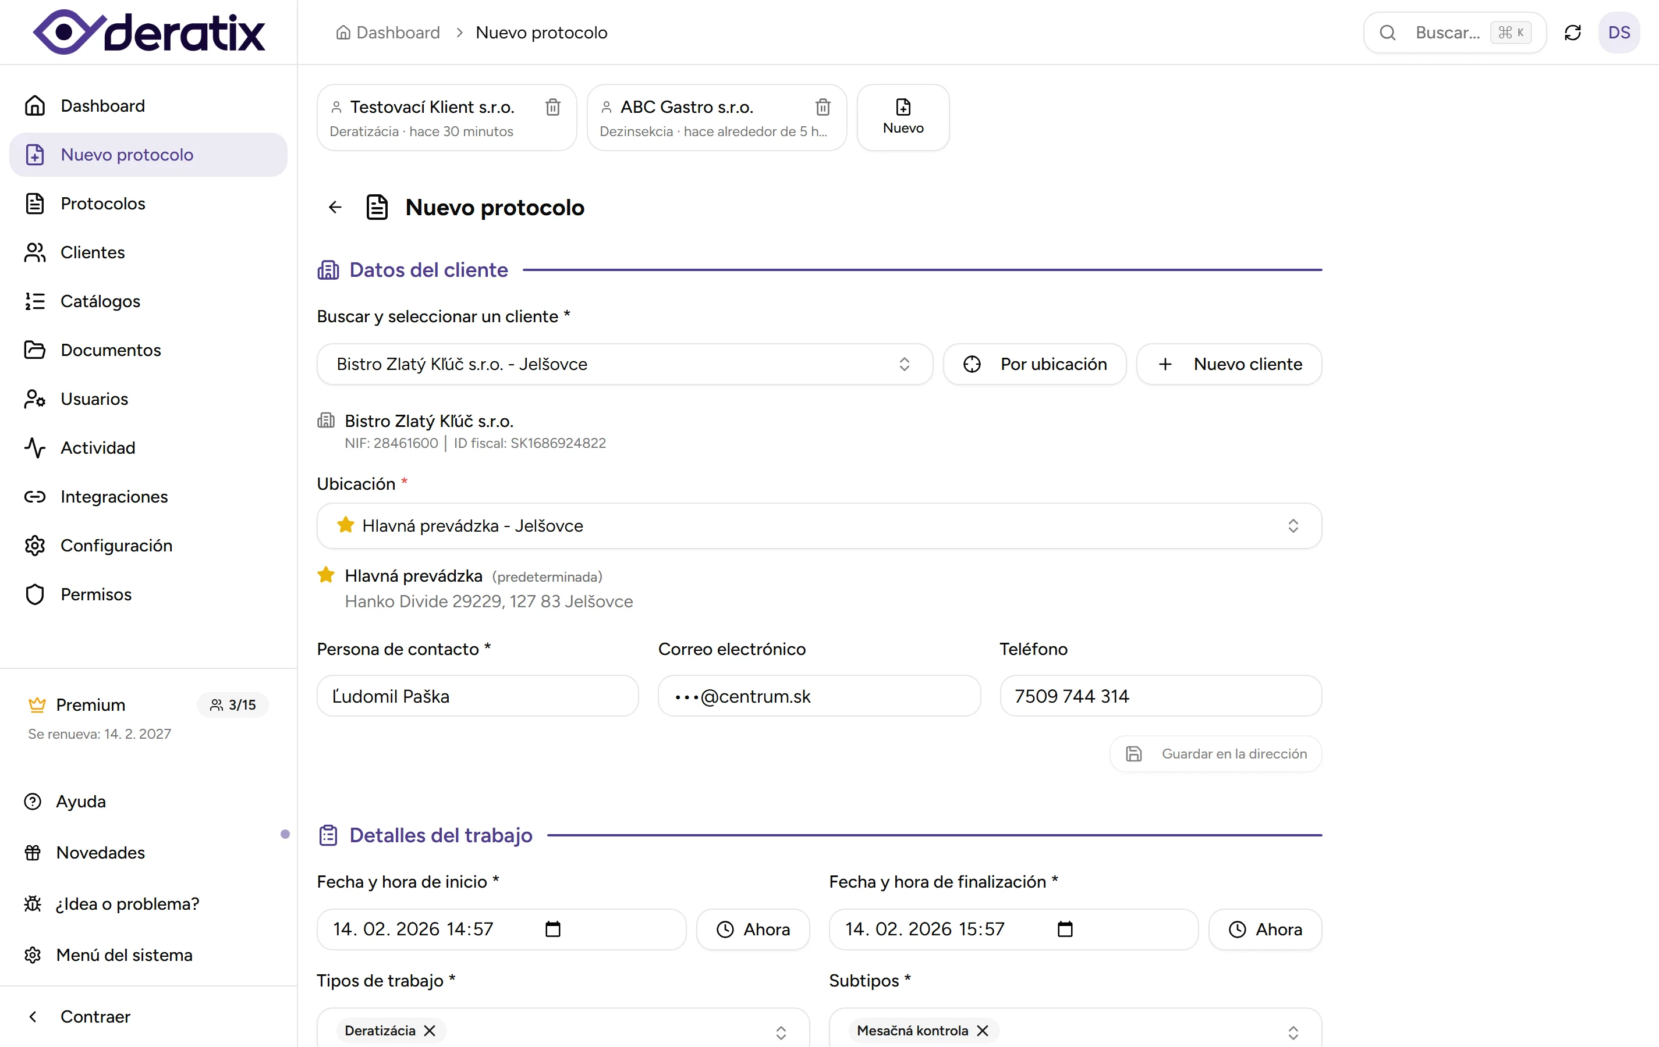Viewport: 1659px width, 1047px height.
Task: Click the Persona de contacto input field
Action: coord(477,696)
